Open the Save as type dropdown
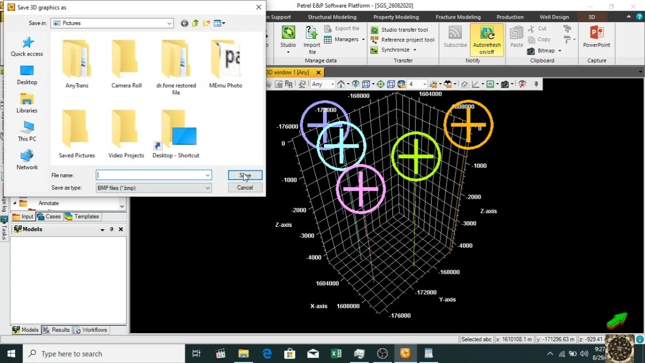This screenshot has width=645, height=363. pos(208,188)
